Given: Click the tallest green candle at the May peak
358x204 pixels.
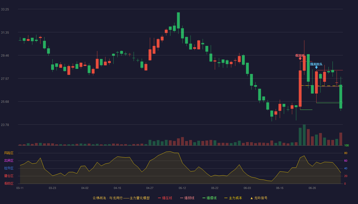Looking at the screenshot, I should [178, 20].
